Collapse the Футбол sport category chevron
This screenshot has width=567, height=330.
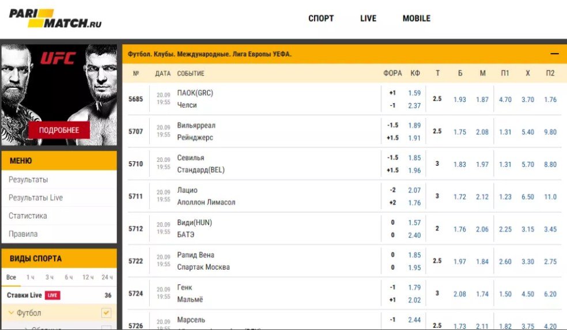pyautogui.click(x=11, y=313)
